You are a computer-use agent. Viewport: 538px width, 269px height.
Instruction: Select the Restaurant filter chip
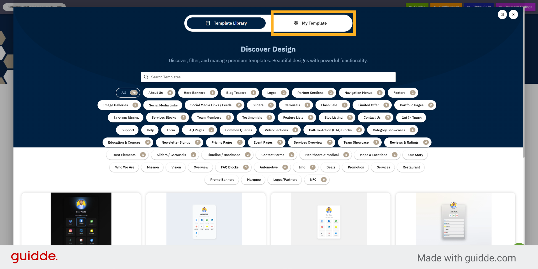411,167
